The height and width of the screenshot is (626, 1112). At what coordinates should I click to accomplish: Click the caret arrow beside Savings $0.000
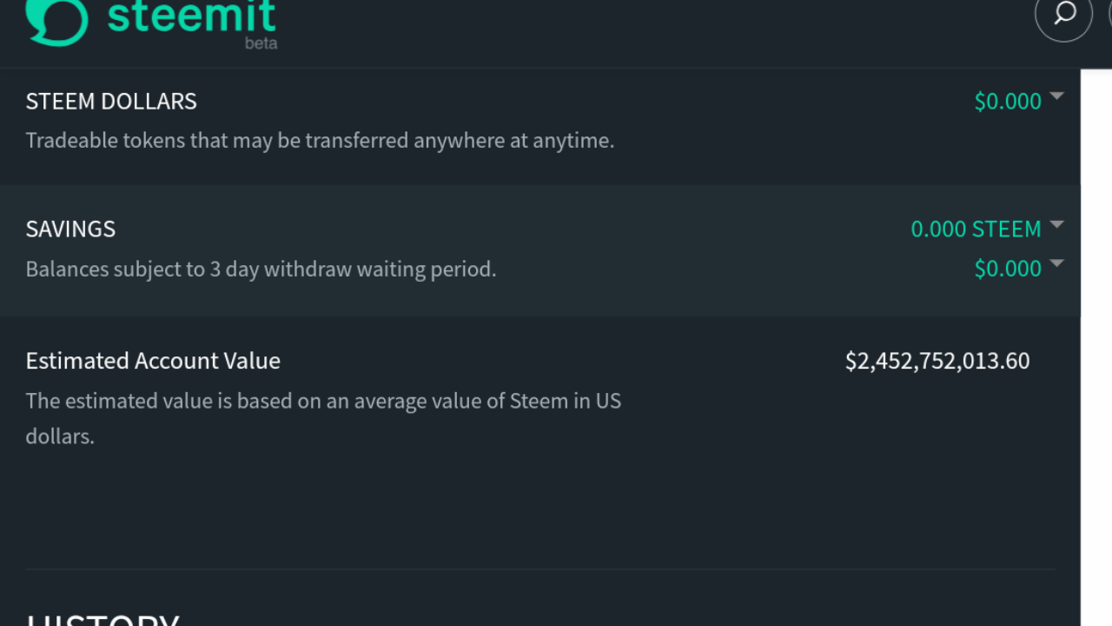(1056, 263)
